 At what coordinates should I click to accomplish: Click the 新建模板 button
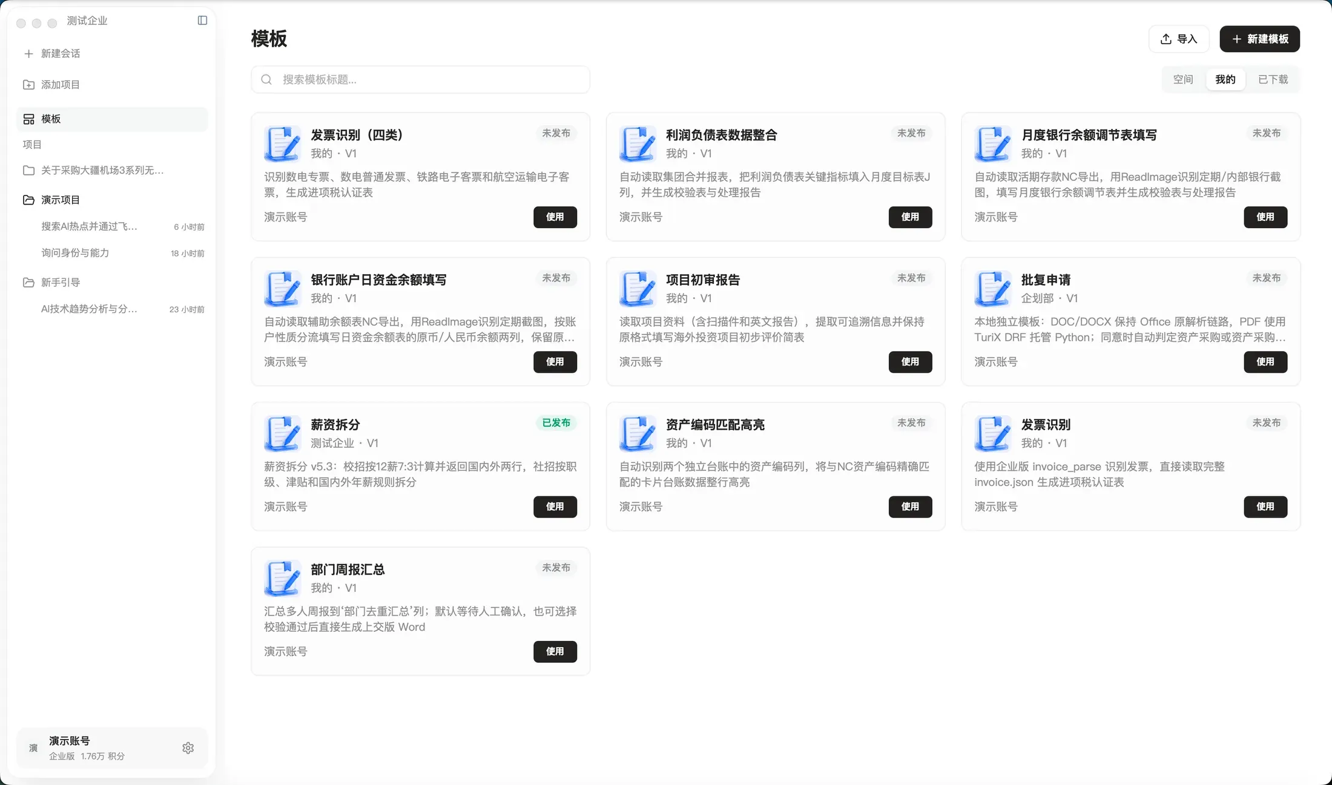[x=1259, y=39]
